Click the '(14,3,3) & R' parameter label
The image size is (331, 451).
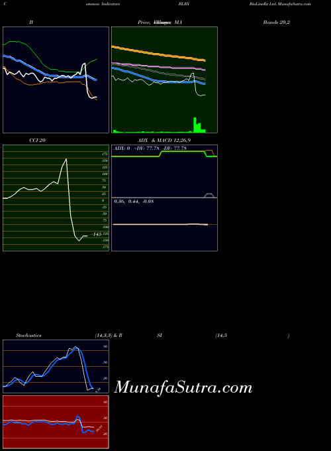(109, 336)
